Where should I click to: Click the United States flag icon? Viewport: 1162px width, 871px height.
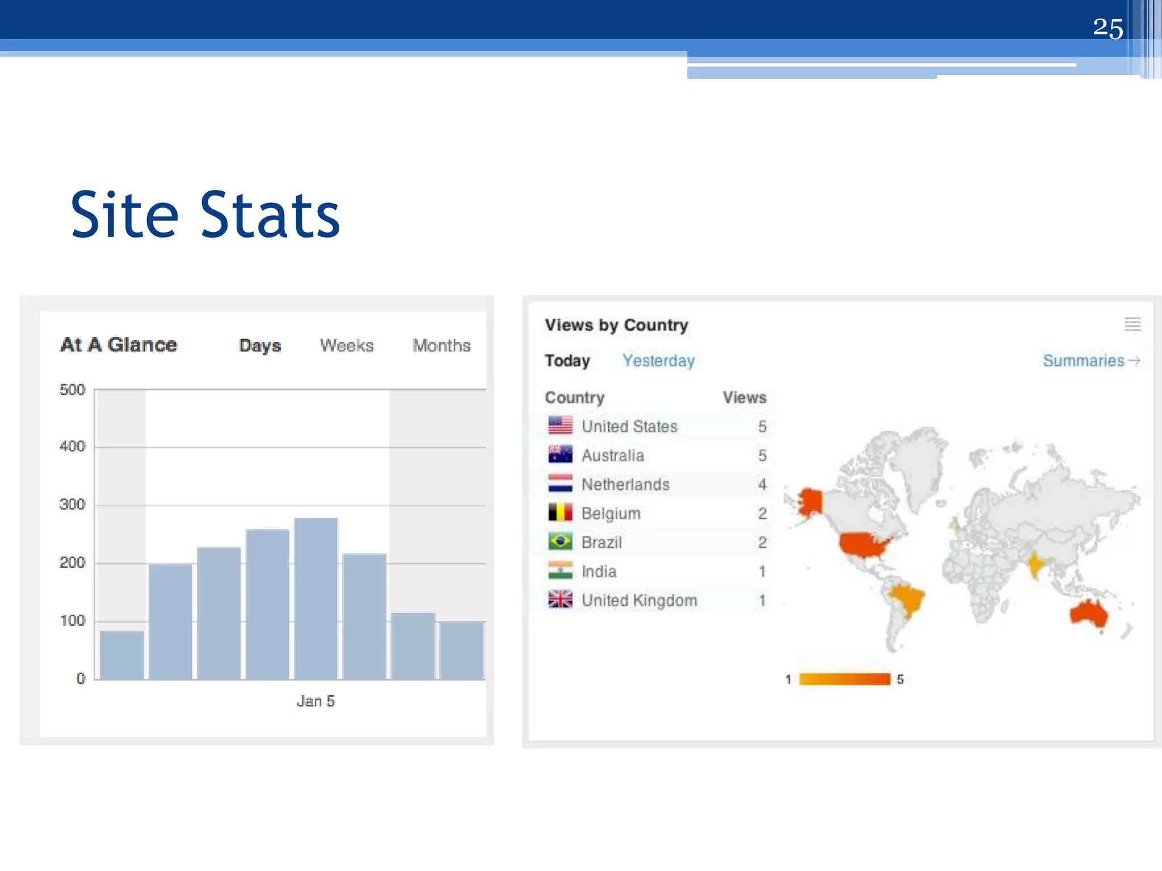(560, 426)
